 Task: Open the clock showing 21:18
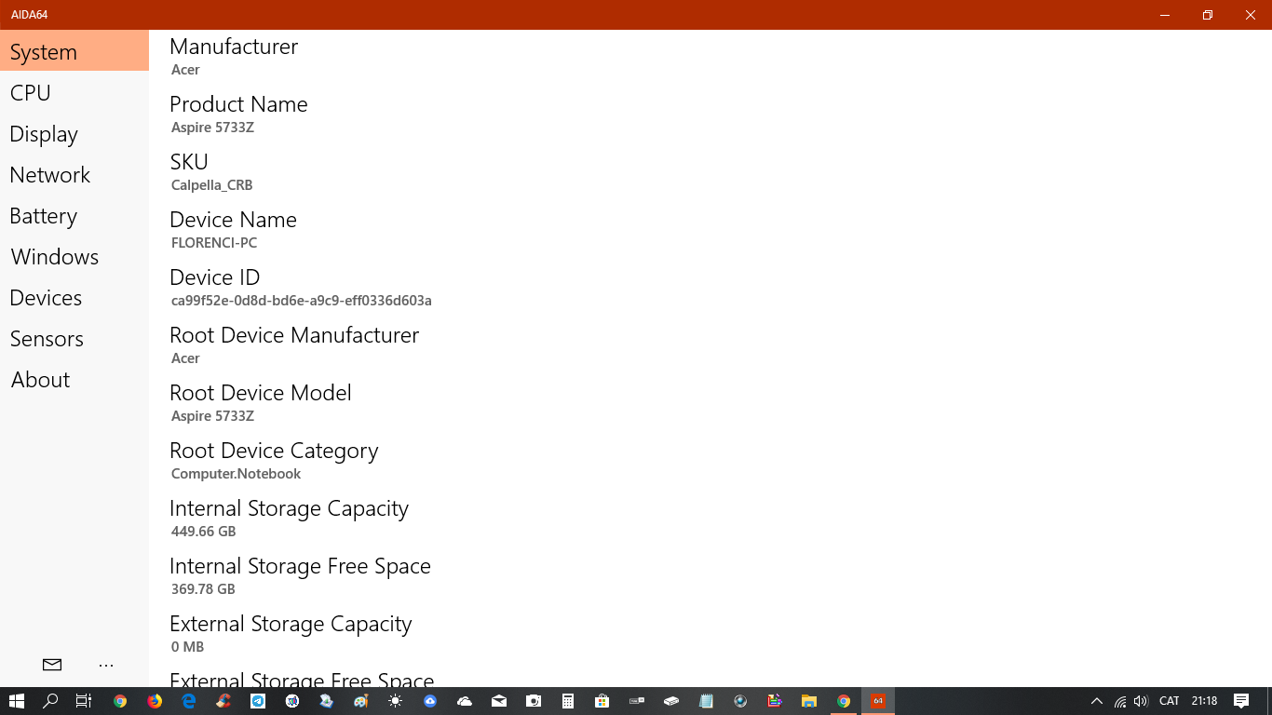pyautogui.click(x=1204, y=701)
